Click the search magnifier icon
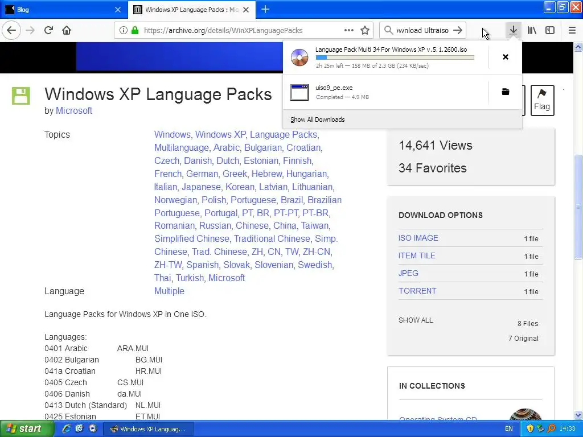This screenshot has width=583, height=437. point(388,30)
